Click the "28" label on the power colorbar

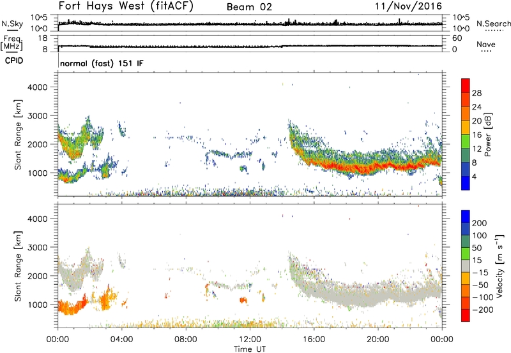[477, 93]
